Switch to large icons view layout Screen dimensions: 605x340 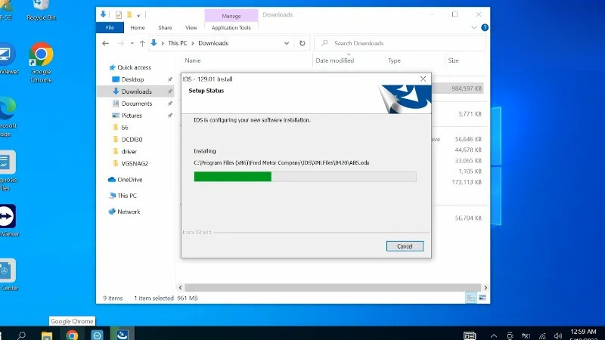pos(482,298)
